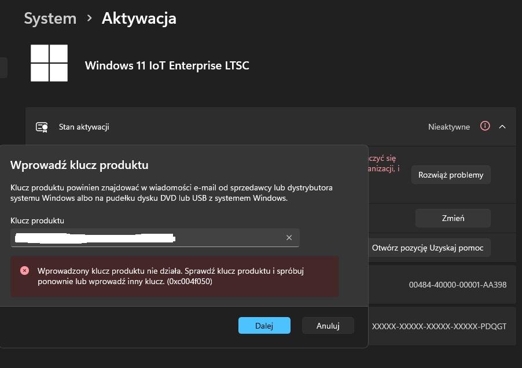Open Rozwiąż problemy troubleshooter
Screen dimensions: 522x368
[x=450, y=175]
